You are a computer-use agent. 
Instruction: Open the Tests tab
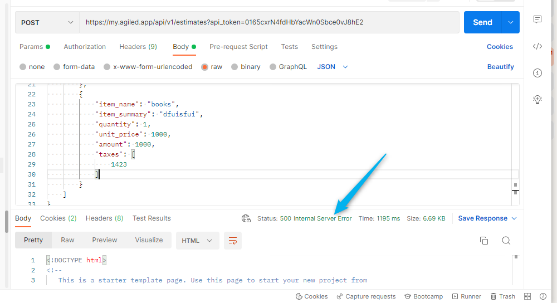pos(290,47)
